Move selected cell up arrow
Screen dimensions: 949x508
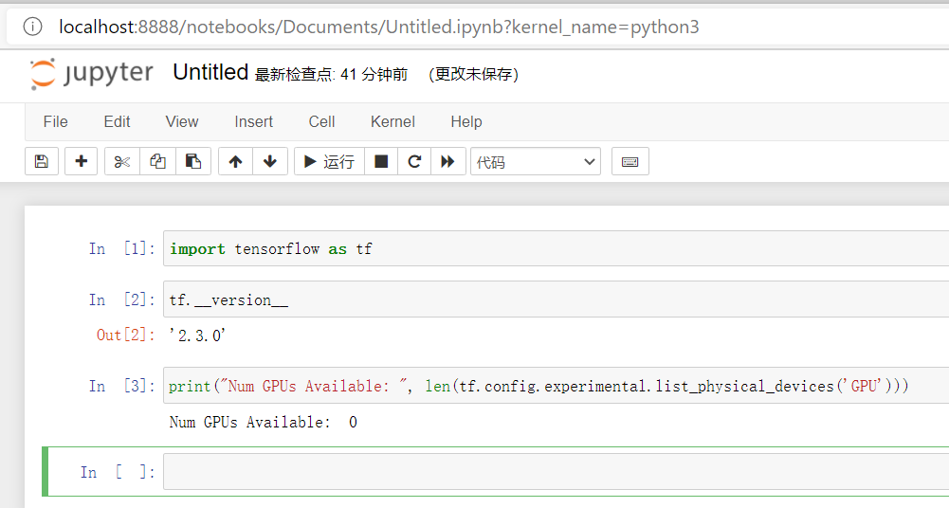[x=235, y=161]
